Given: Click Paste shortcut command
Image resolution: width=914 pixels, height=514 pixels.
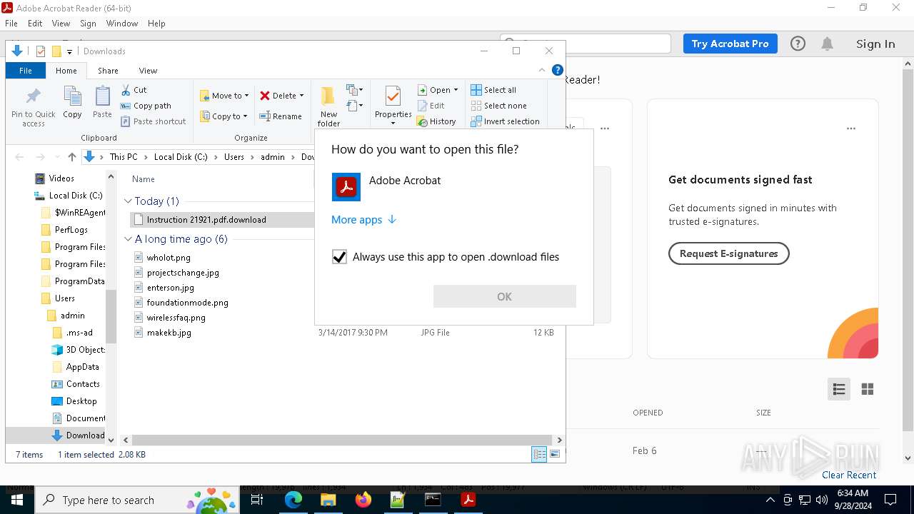Looking at the screenshot, I should [153, 121].
